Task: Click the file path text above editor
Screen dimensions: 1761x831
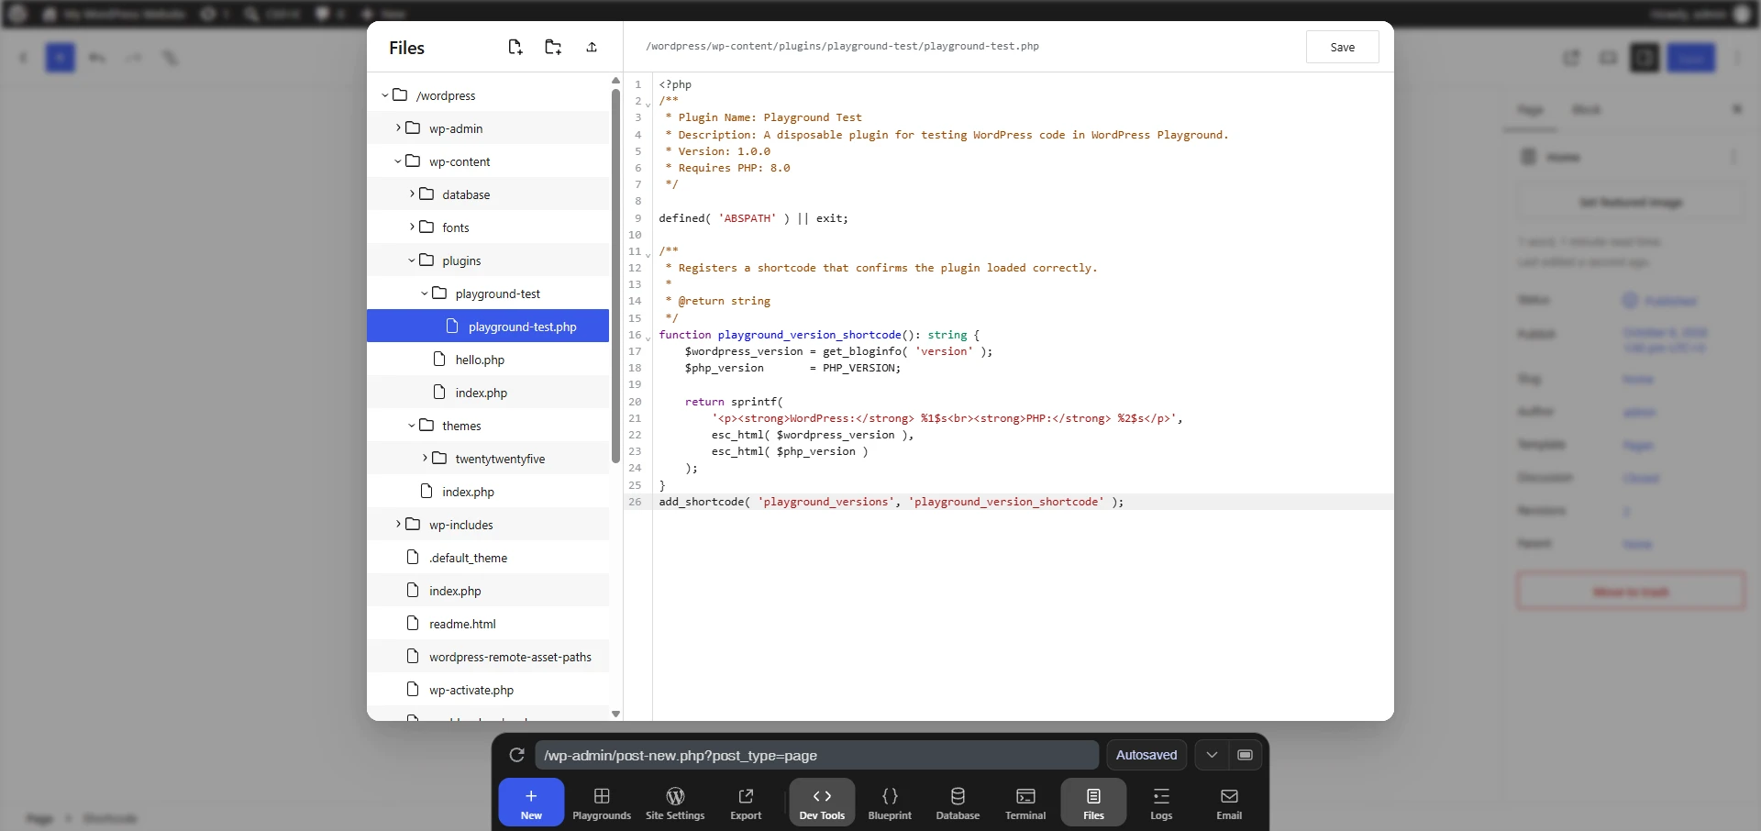Action: click(x=842, y=46)
